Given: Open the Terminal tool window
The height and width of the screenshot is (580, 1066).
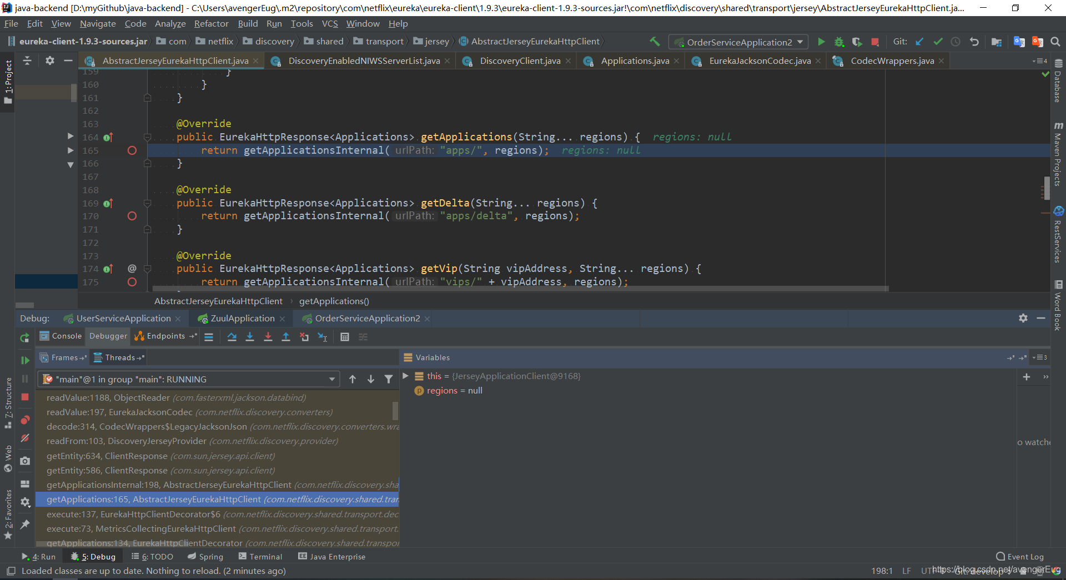Looking at the screenshot, I should coord(260,557).
